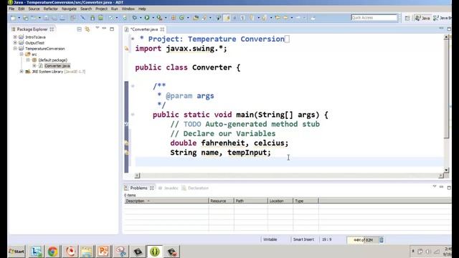Select the Package Explorer tab

(32, 29)
